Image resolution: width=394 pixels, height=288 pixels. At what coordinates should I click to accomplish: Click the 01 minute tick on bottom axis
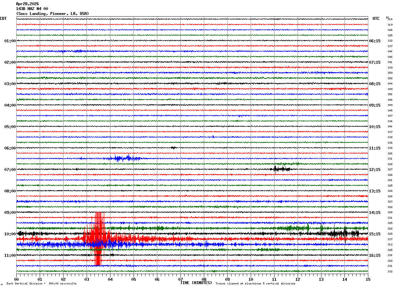(x=40, y=279)
